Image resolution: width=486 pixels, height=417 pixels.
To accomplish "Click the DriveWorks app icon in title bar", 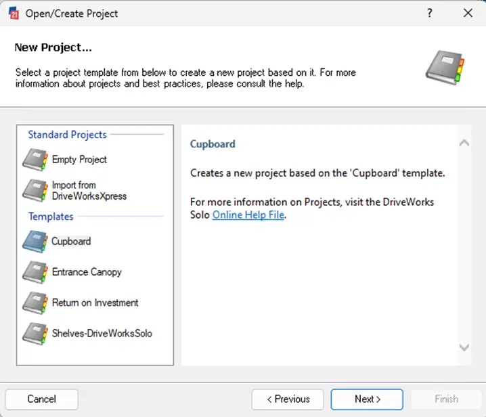I will pos(14,14).
